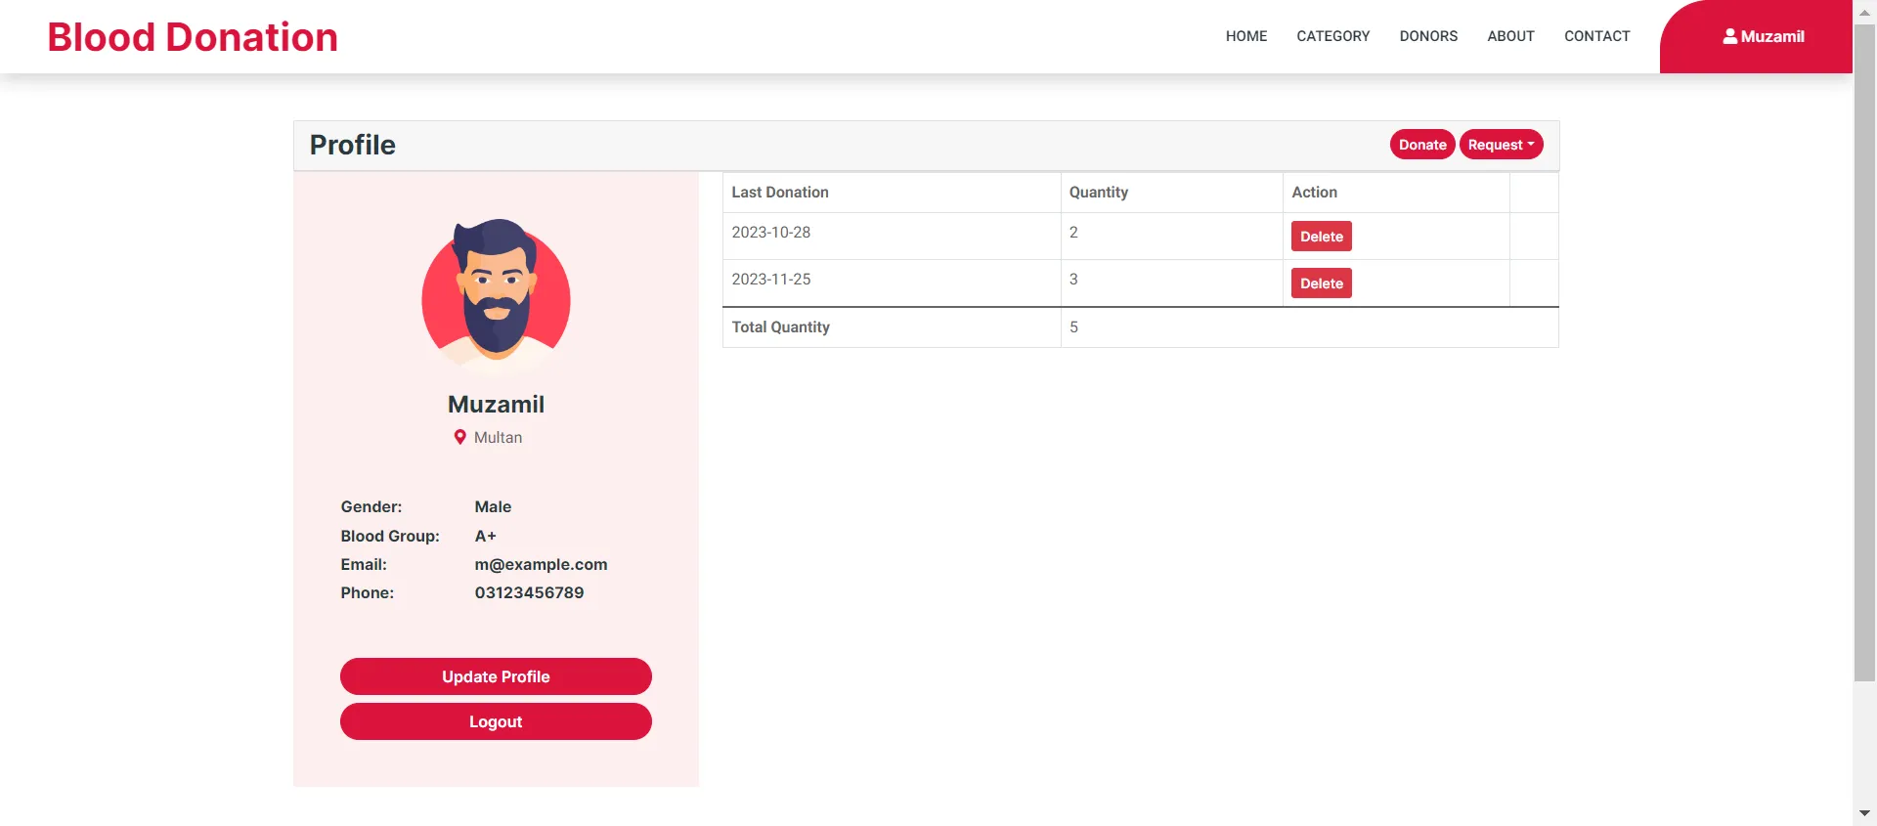1877x826 pixels.
Task: Click the Last Donation column header
Action: point(780,193)
